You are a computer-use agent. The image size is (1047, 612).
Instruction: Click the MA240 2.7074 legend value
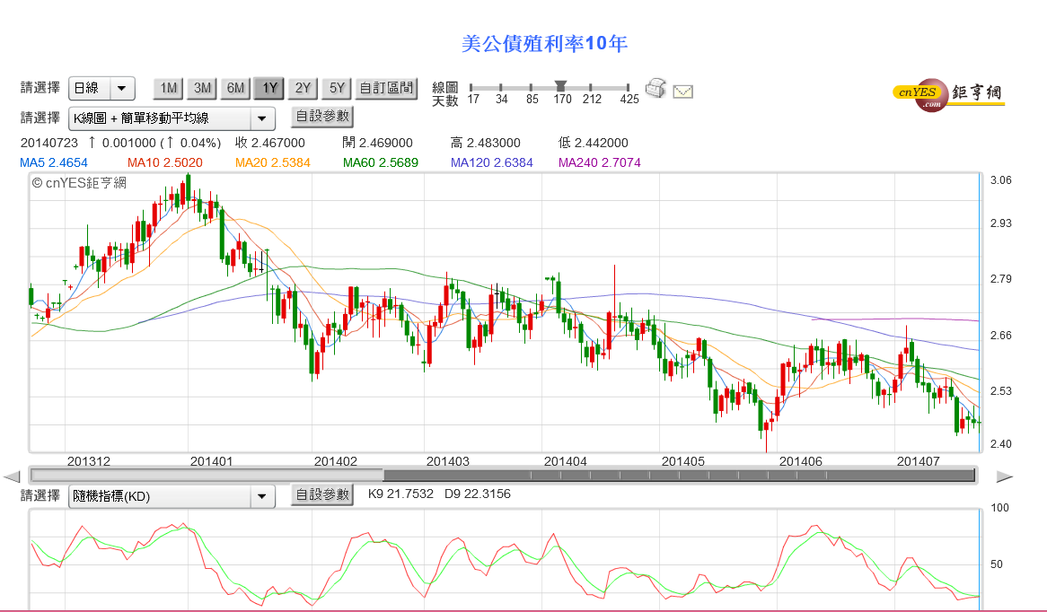[x=600, y=162]
